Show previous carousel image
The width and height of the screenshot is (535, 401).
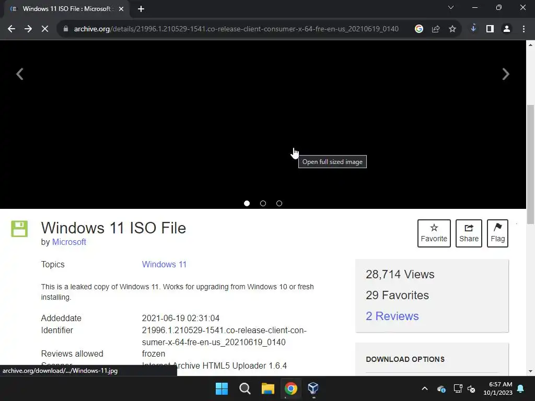pyautogui.click(x=20, y=74)
